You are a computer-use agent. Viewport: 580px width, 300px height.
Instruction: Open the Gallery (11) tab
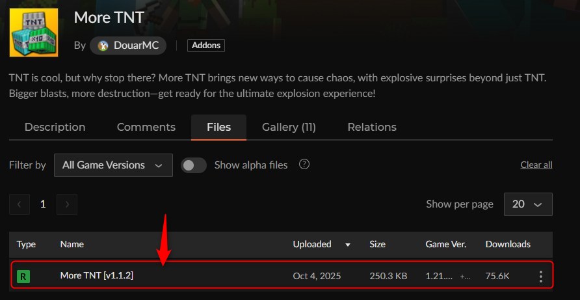coord(289,127)
